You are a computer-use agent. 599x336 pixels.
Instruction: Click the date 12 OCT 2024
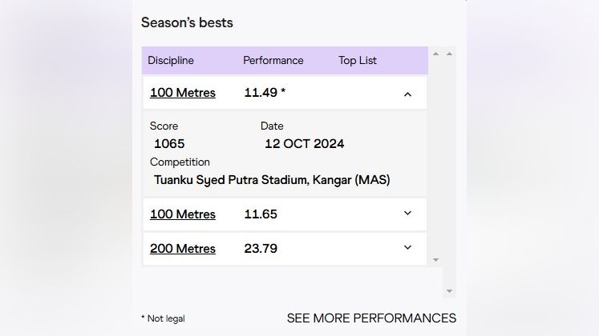tap(305, 144)
